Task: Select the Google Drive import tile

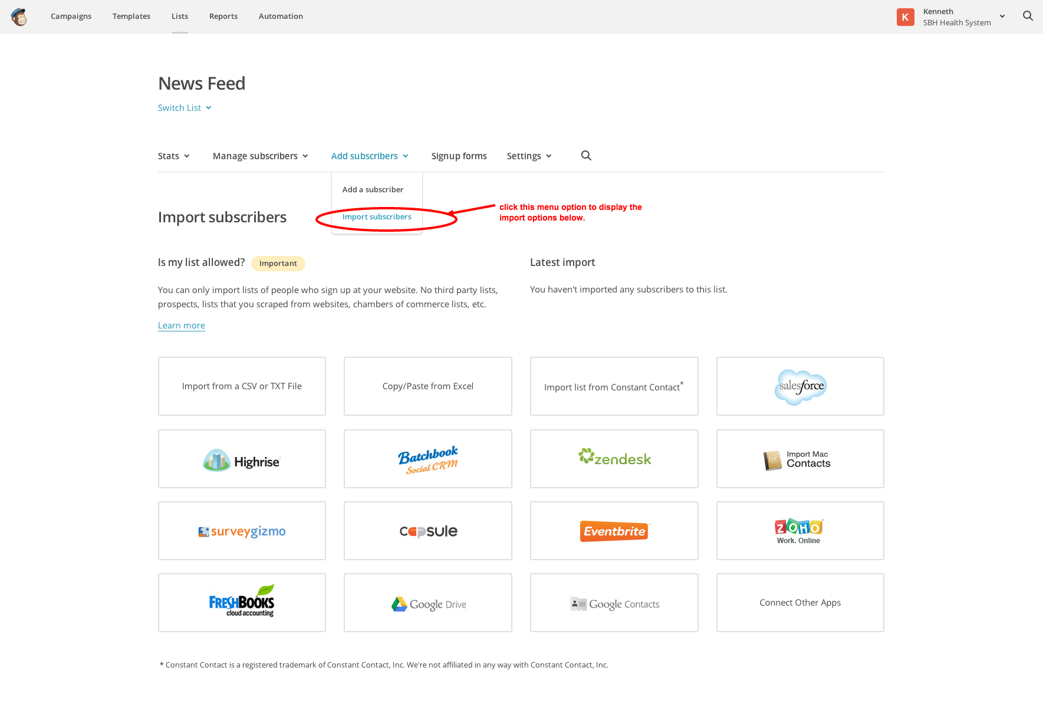Action: tap(427, 603)
